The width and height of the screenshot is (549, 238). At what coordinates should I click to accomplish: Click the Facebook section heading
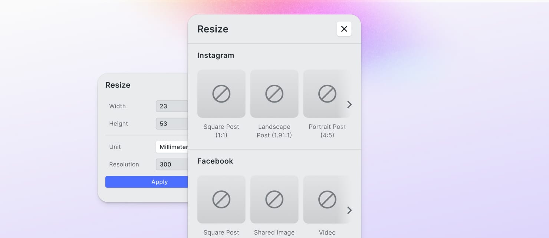(x=215, y=161)
